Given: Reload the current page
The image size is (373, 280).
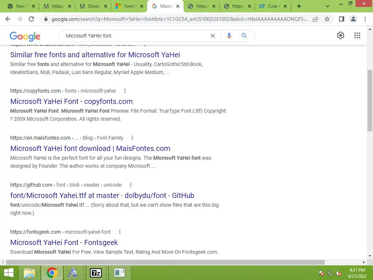Looking at the screenshot, I should tap(31, 19).
